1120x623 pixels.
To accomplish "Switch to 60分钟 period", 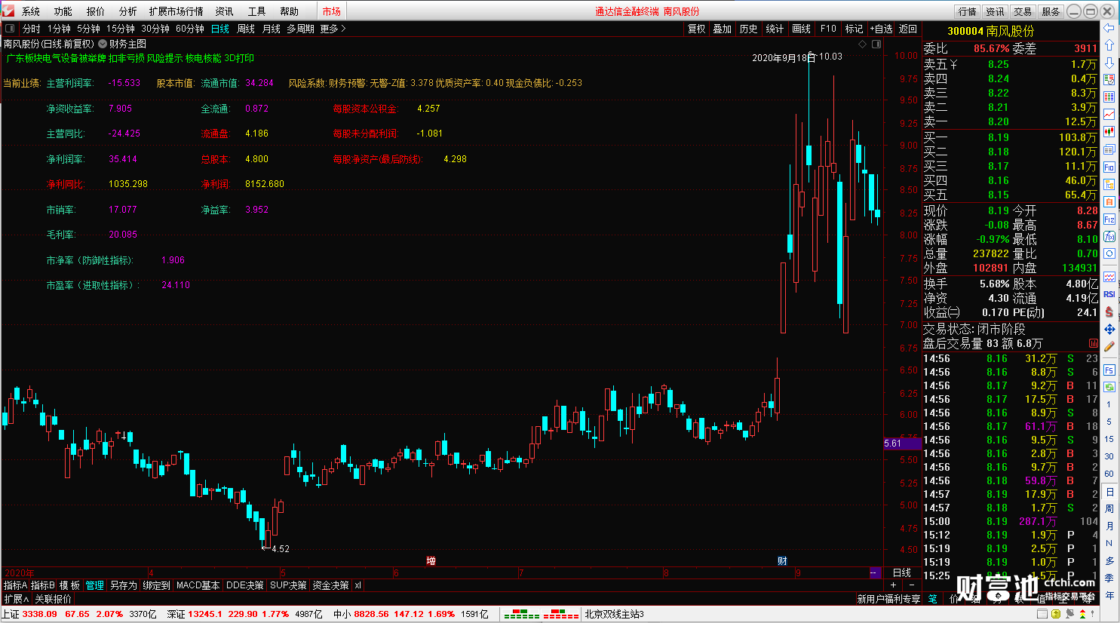I will [x=190, y=29].
